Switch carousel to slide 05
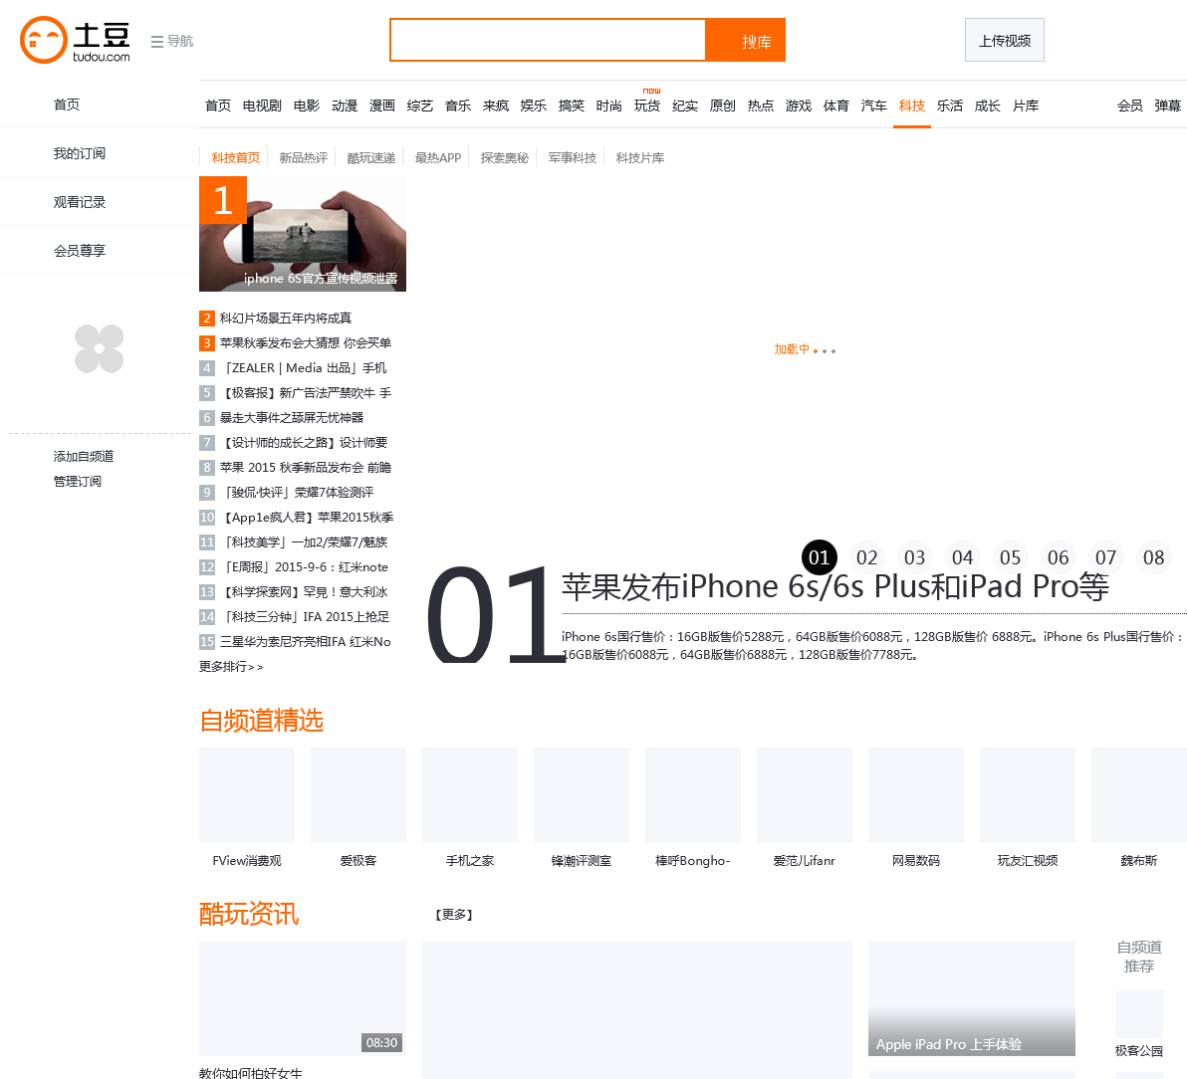The height and width of the screenshot is (1079, 1187). 1010,557
